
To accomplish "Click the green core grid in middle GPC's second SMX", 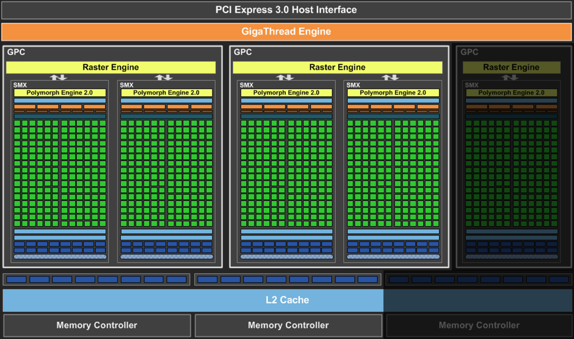I will pyautogui.click(x=393, y=173).
